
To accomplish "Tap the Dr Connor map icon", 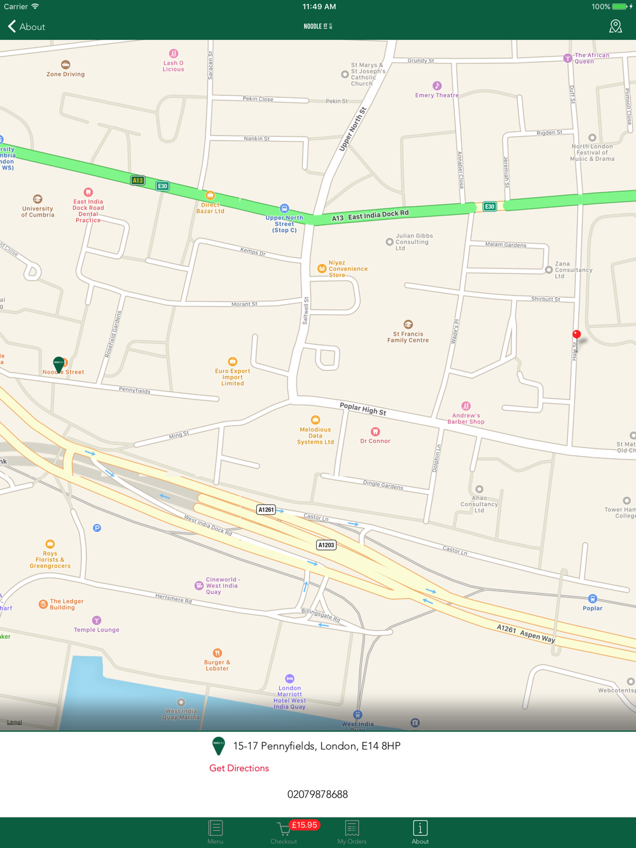I will tap(375, 432).
